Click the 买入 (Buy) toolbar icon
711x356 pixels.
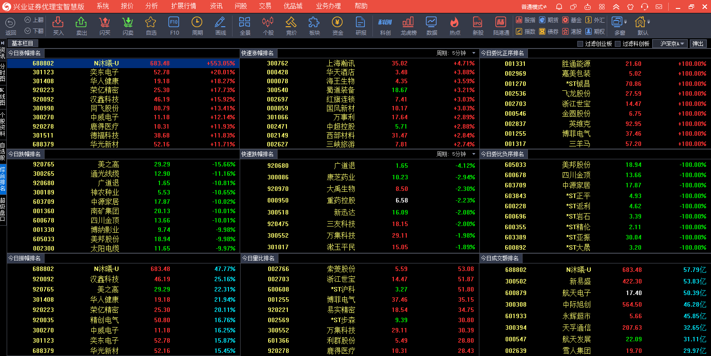58,25
